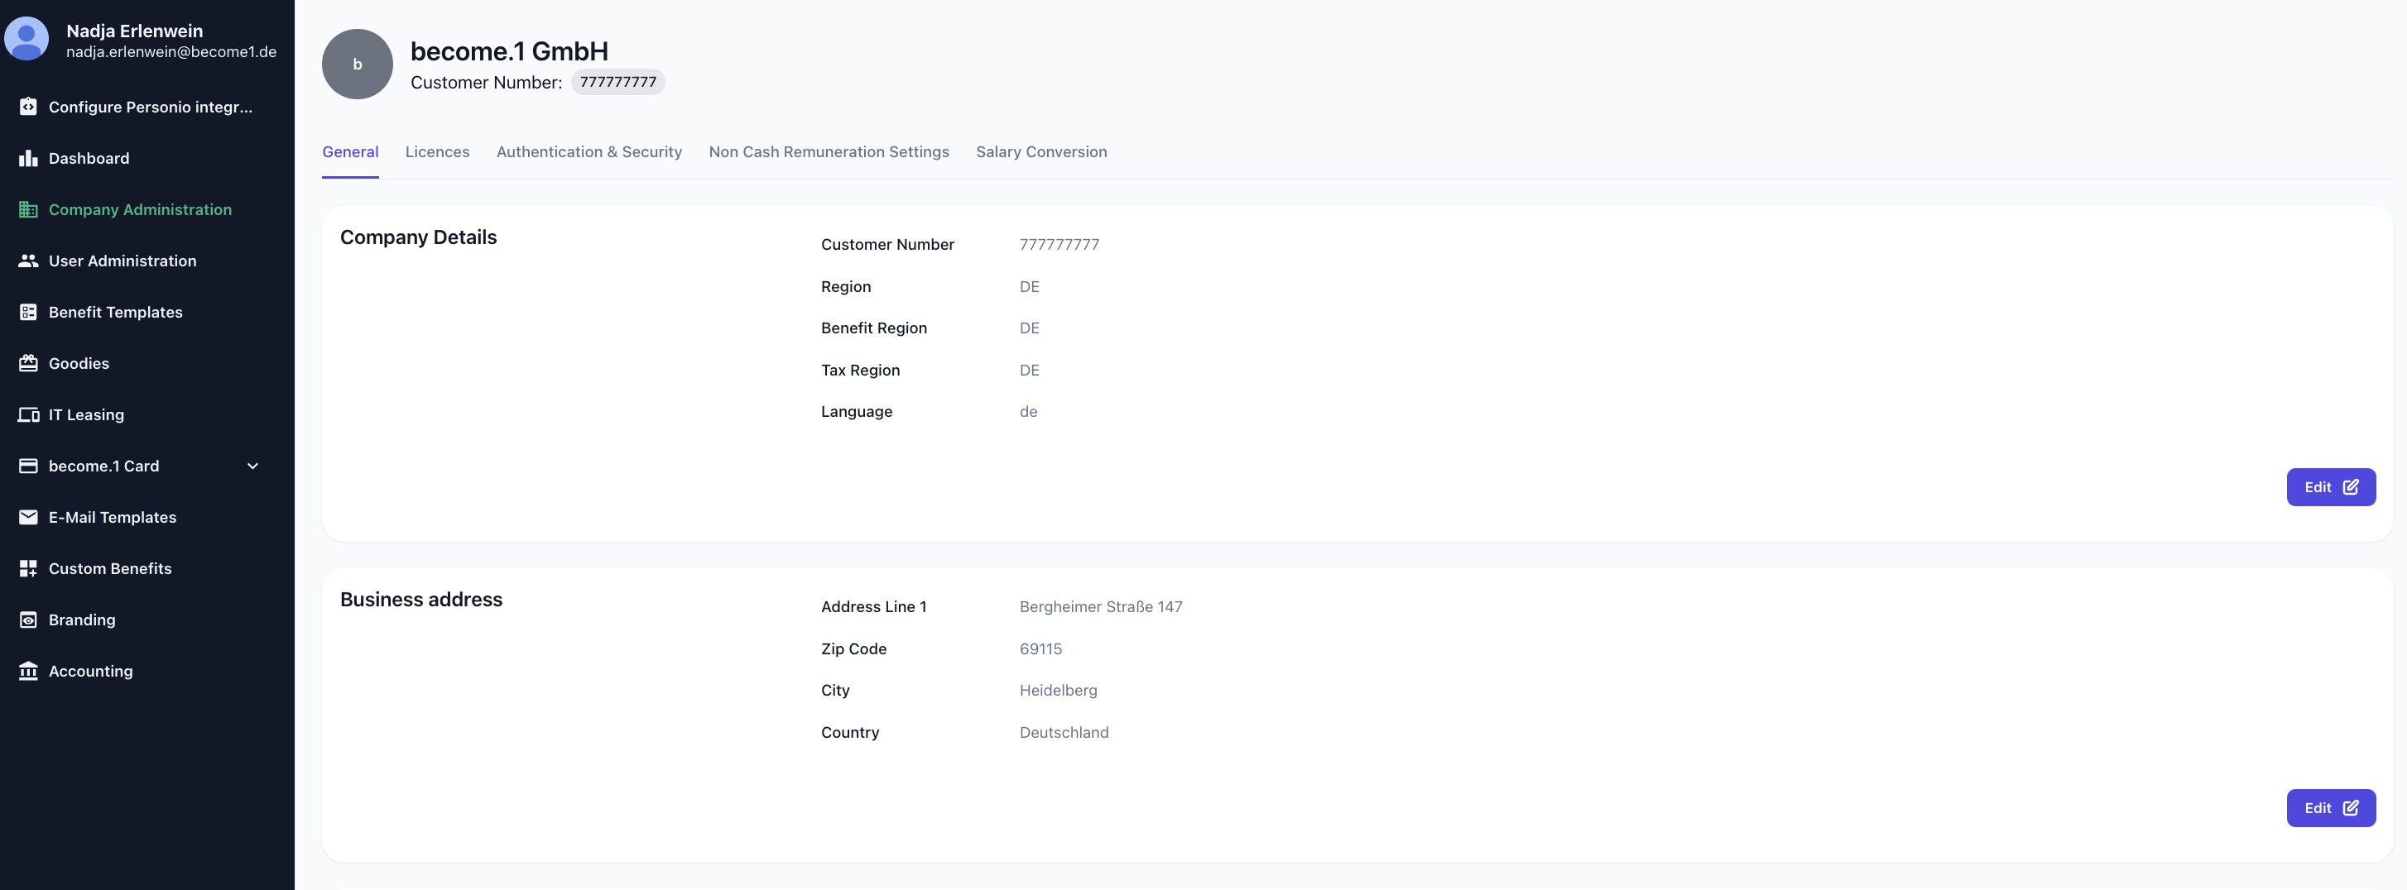The height and width of the screenshot is (890, 2407).
Task: Click the Zip Code value 69115
Action: pos(1040,649)
